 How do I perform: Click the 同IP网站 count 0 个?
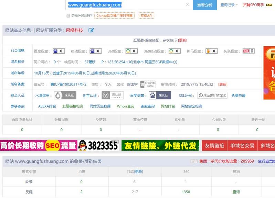tap(57, 62)
